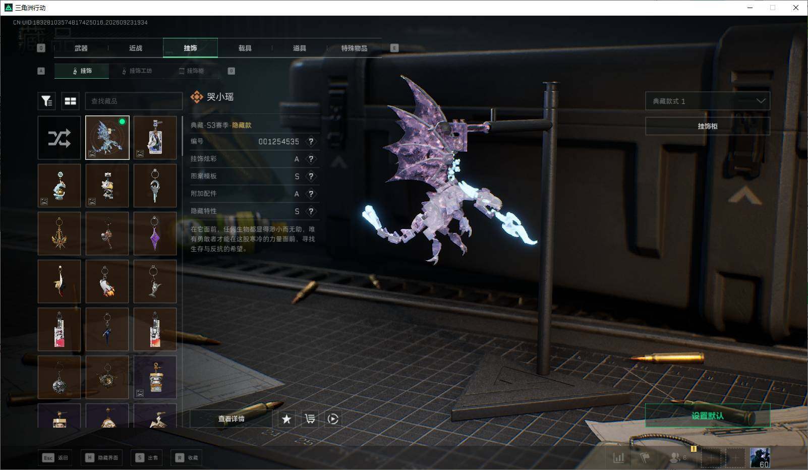Click the search collection field 查找藏品
The height and width of the screenshot is (470, 808).
134,101
